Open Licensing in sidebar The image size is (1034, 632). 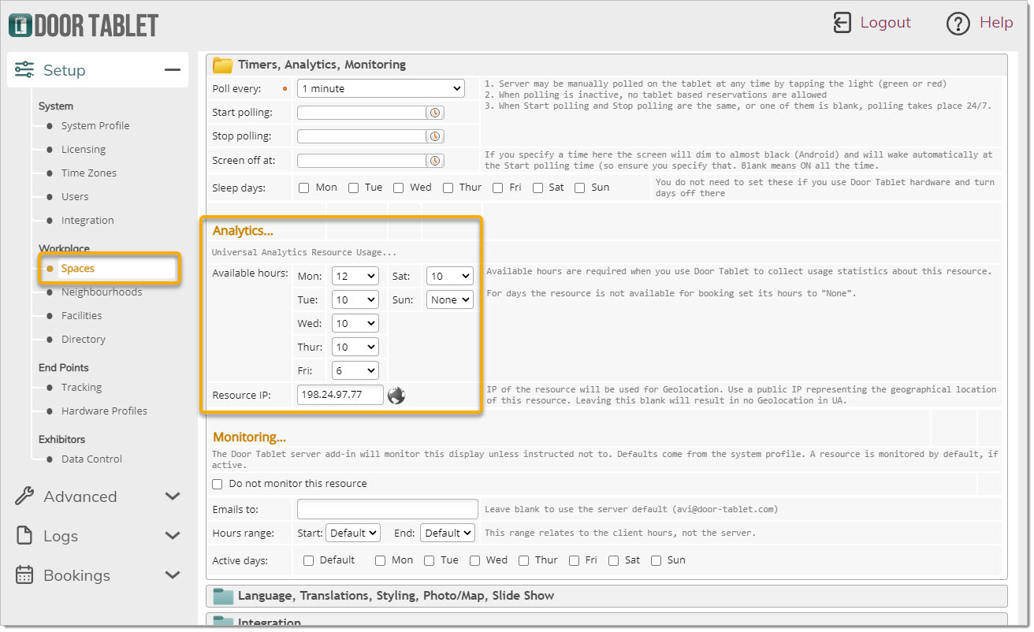pos(84,150)
